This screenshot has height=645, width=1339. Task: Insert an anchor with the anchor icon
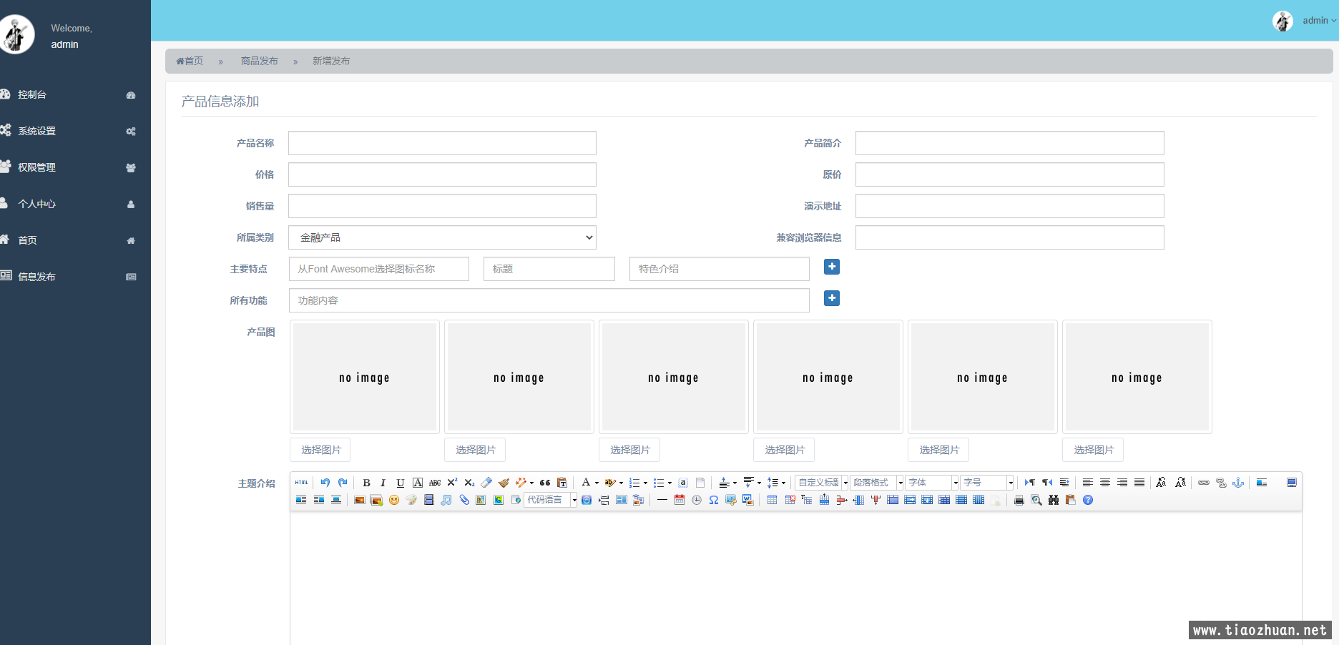[x=1238, y=483]
